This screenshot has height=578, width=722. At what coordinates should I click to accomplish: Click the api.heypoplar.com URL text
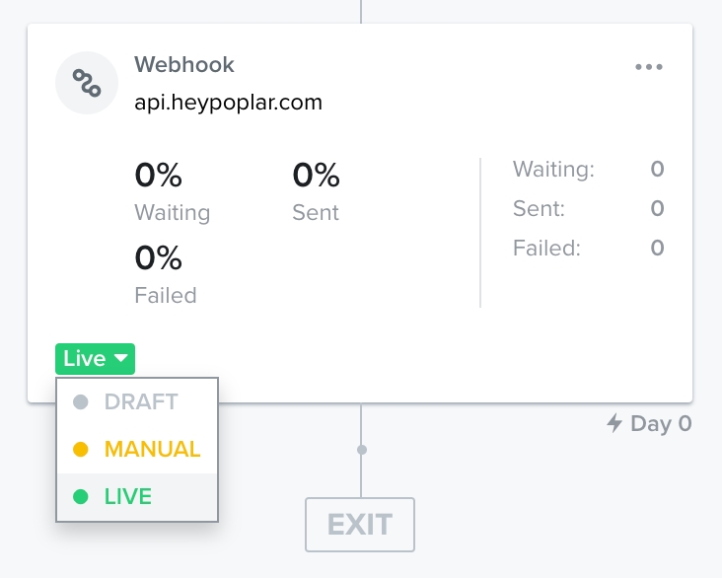click(x=228, y=102)
